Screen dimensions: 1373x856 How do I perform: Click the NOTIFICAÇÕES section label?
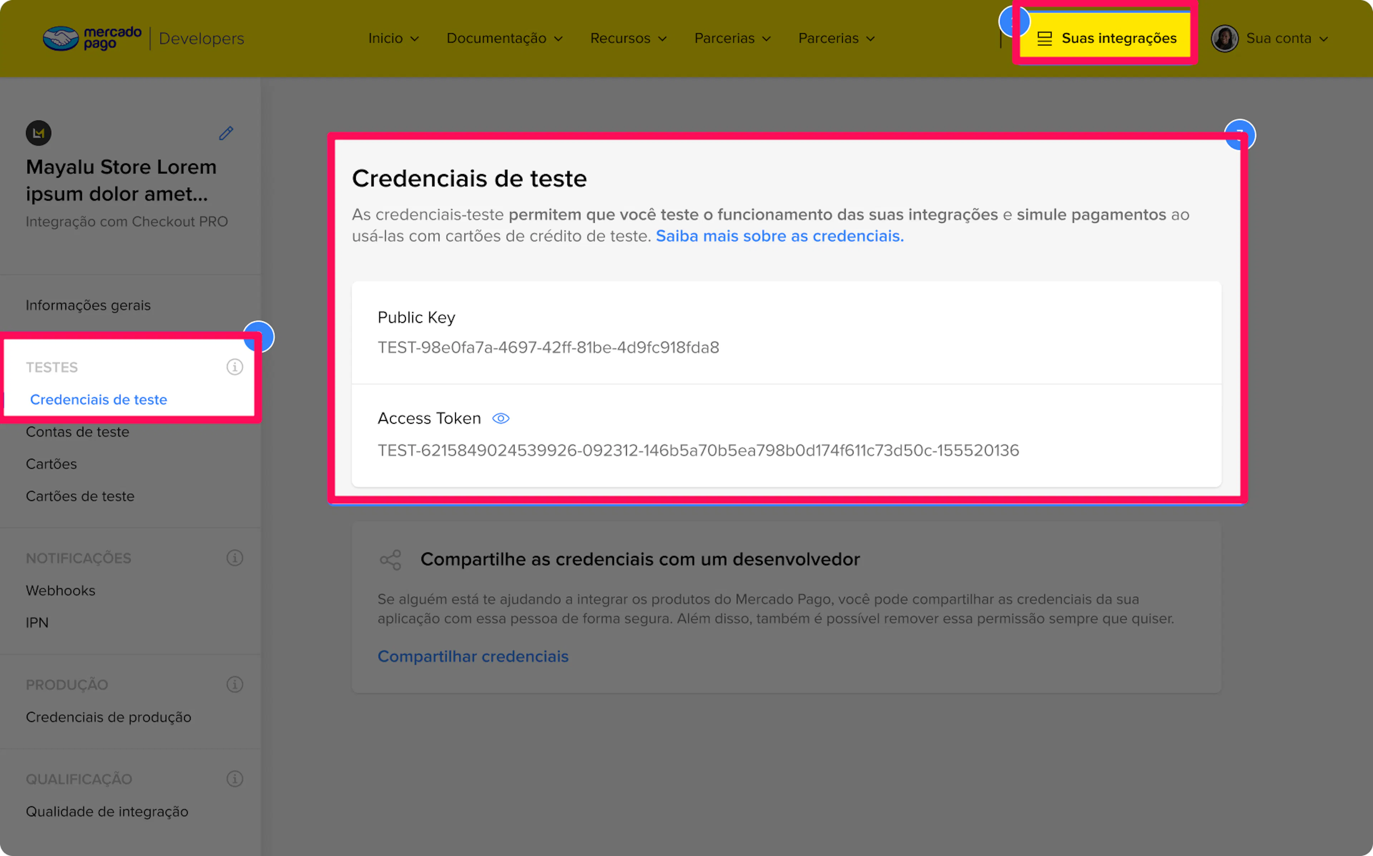[79, 558]
